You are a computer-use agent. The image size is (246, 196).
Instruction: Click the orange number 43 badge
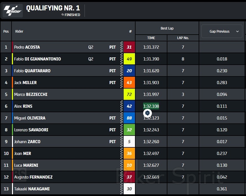tap(129, 83)
